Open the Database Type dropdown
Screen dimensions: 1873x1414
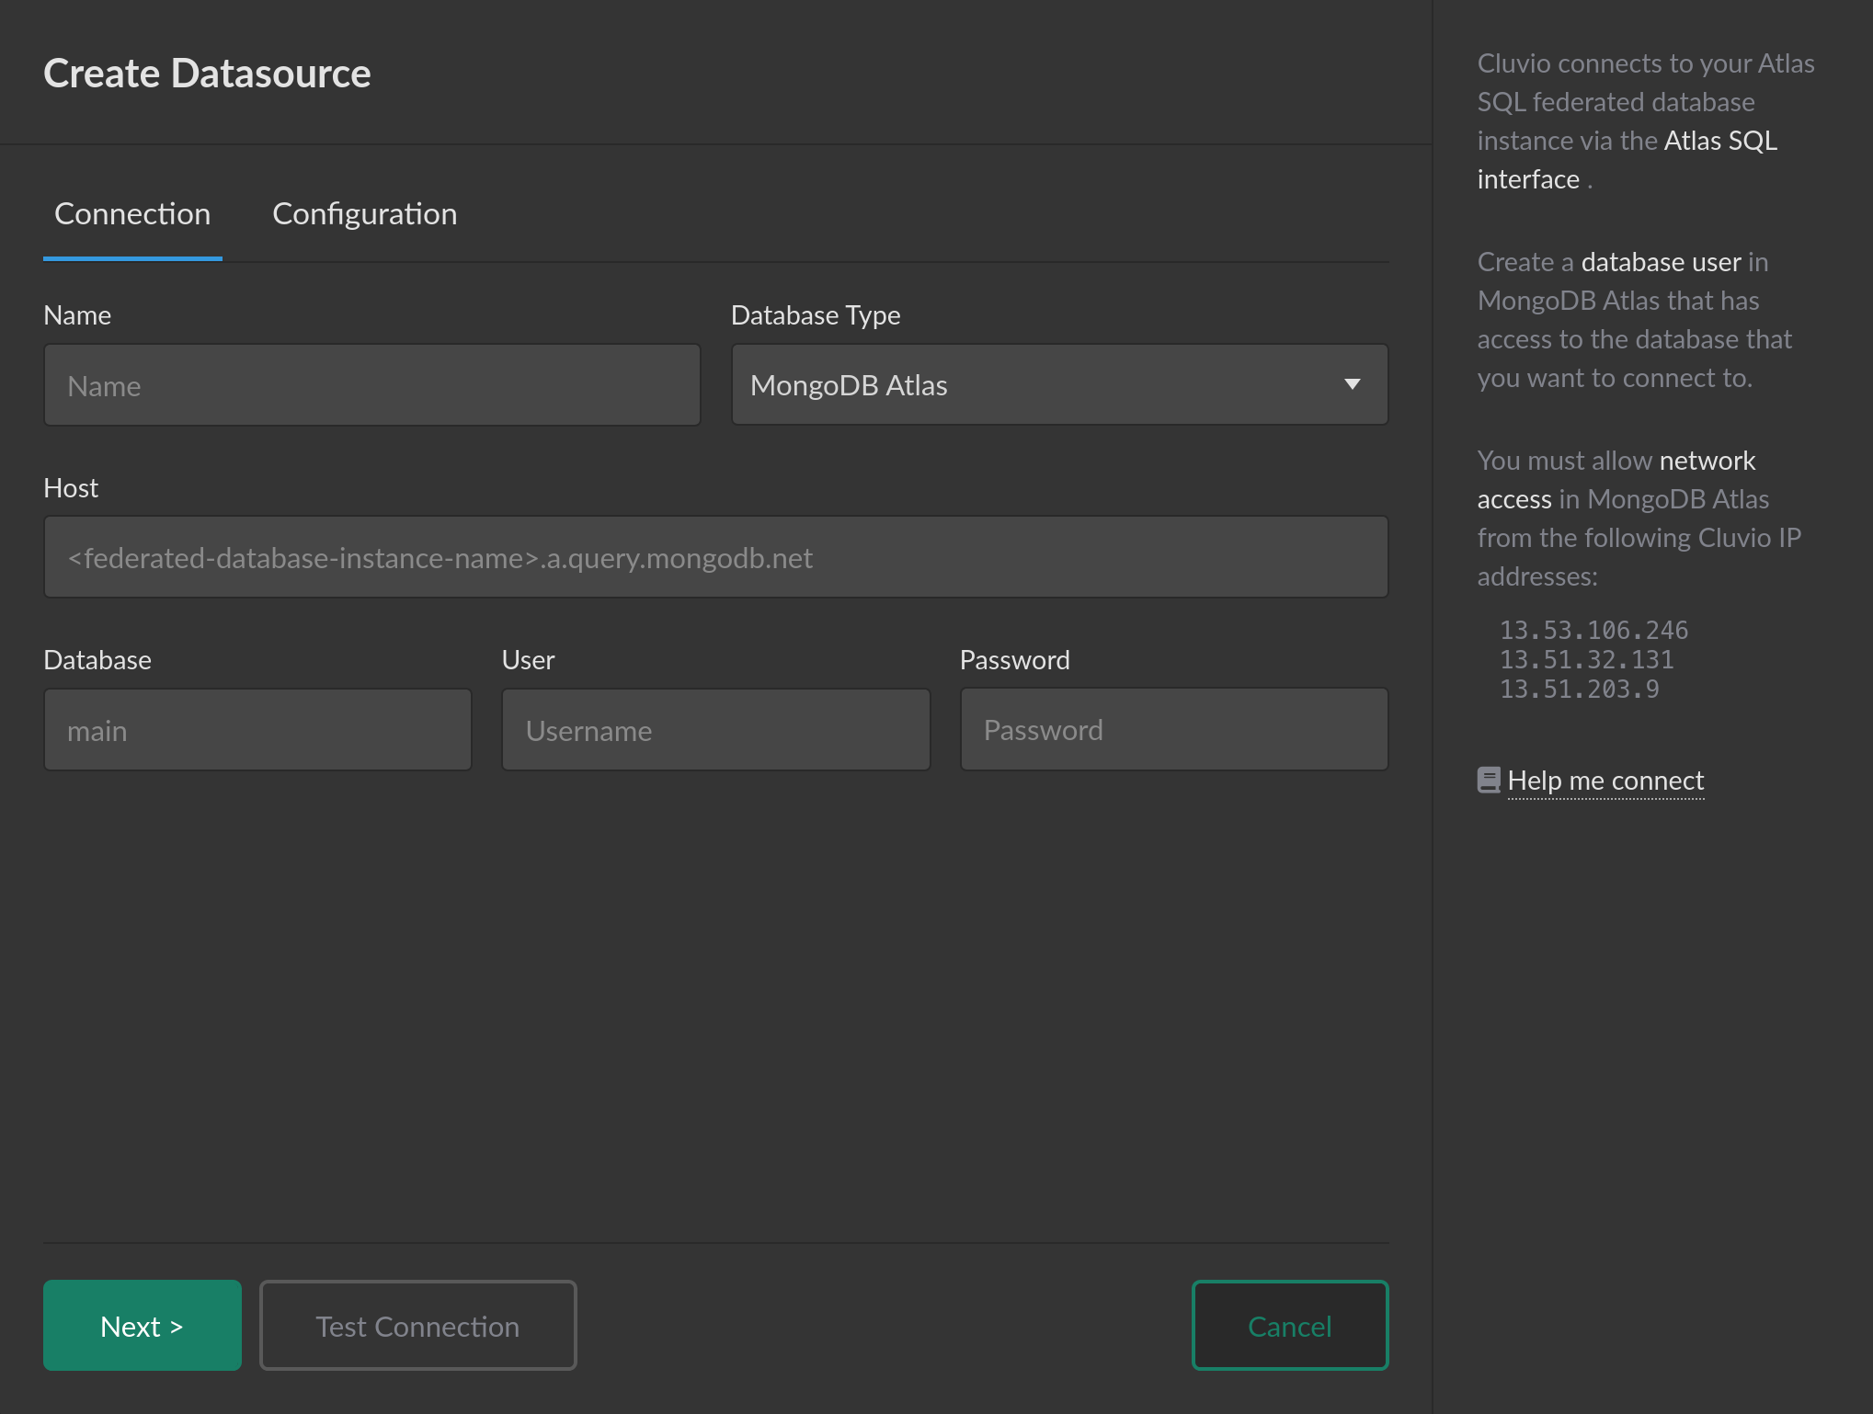(x=1059, y=385)
